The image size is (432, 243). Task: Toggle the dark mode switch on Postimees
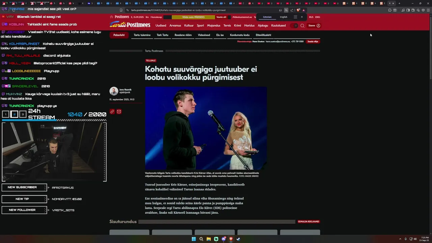click(295, 26)
